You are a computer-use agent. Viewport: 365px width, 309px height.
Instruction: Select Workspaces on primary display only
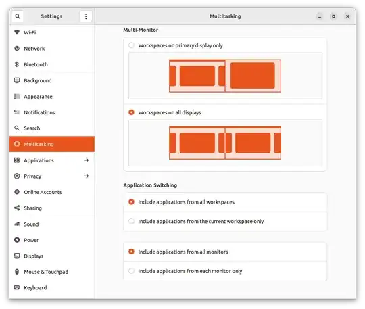click(x=132, y=45)
